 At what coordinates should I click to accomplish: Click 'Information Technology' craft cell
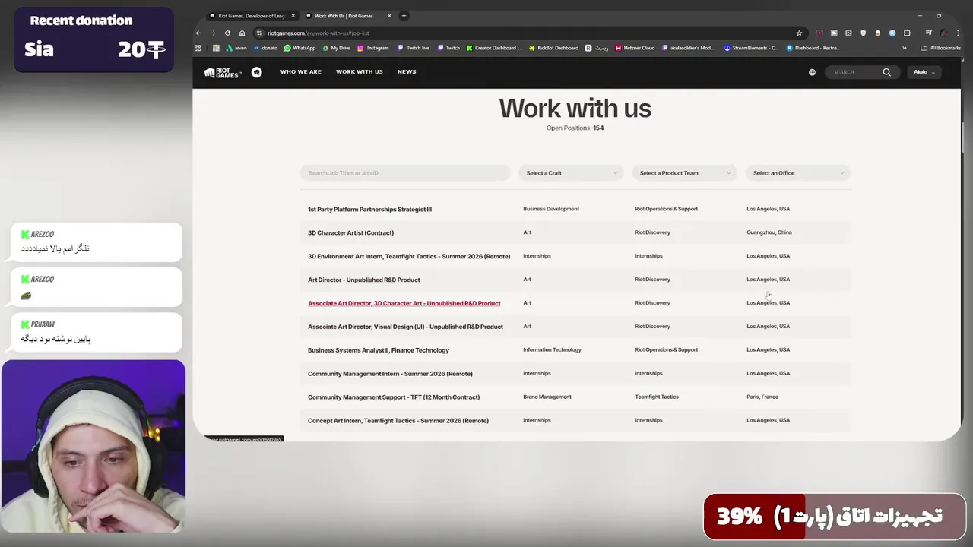tap(552, 349)
